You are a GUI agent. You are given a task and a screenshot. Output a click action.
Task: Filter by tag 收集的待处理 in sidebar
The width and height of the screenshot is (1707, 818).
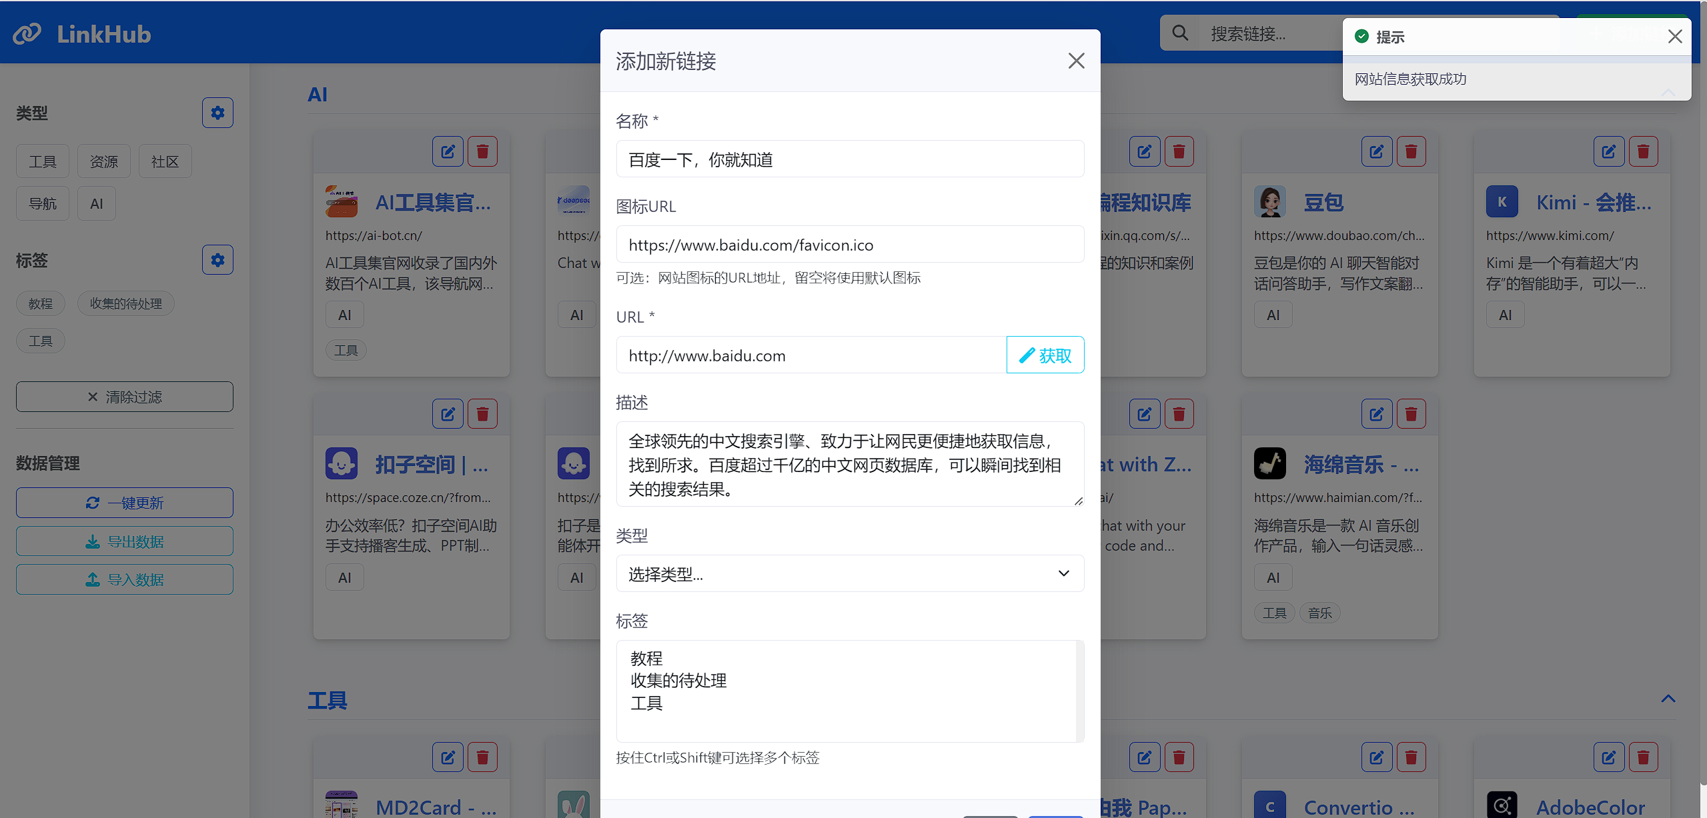126,303
